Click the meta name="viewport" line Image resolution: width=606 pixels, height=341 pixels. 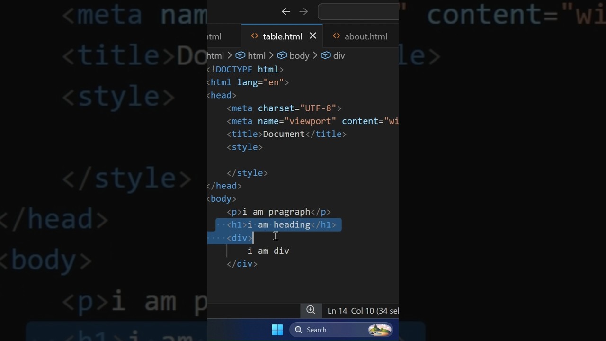click(x=312, y=121)
